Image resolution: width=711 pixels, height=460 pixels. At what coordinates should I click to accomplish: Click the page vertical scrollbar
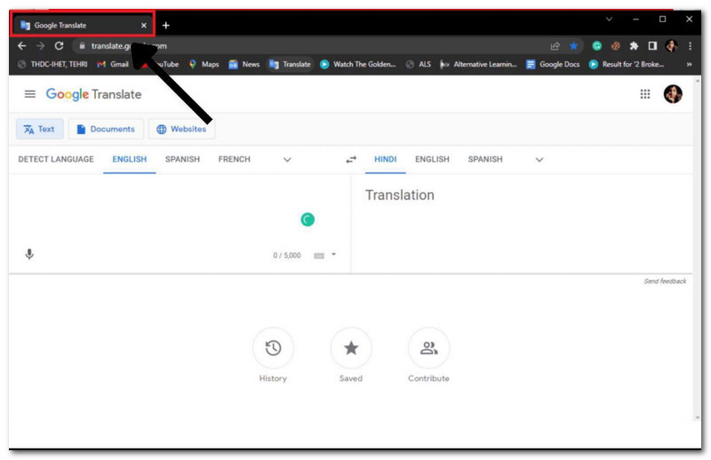tap(698, 249)
